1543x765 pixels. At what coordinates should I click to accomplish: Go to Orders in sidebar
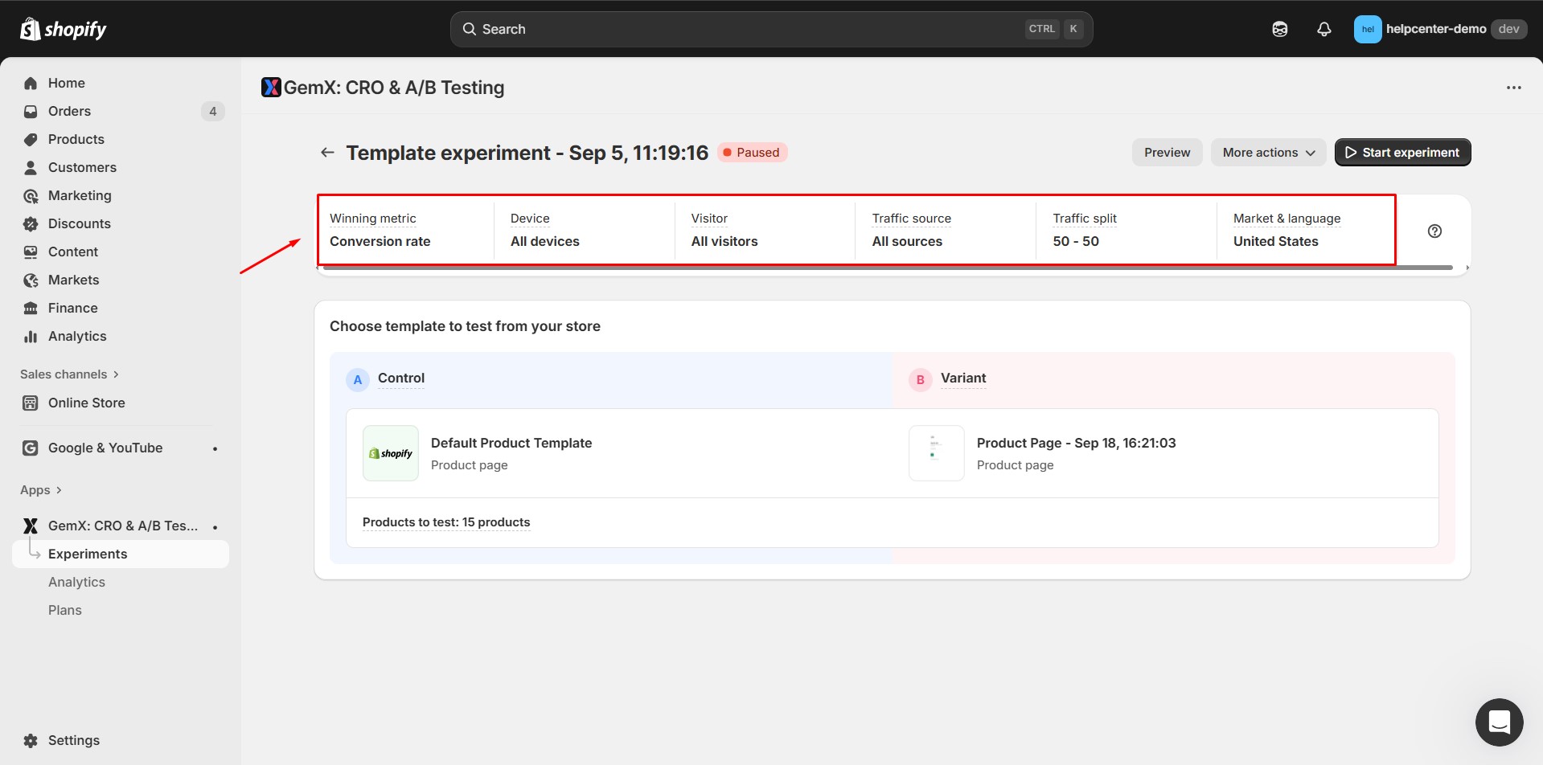click(x=69, y=111)
